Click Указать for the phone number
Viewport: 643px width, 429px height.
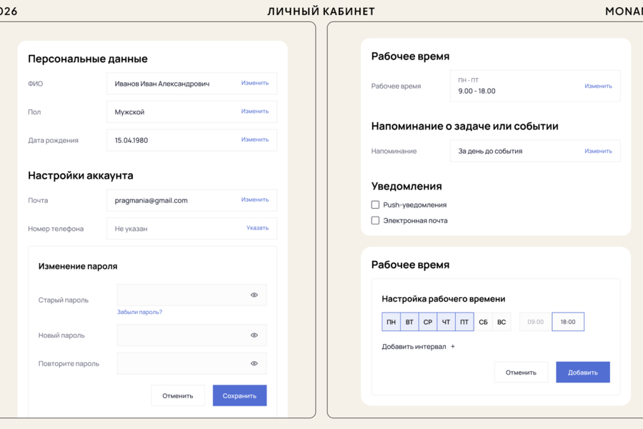(x=257, y=228)
